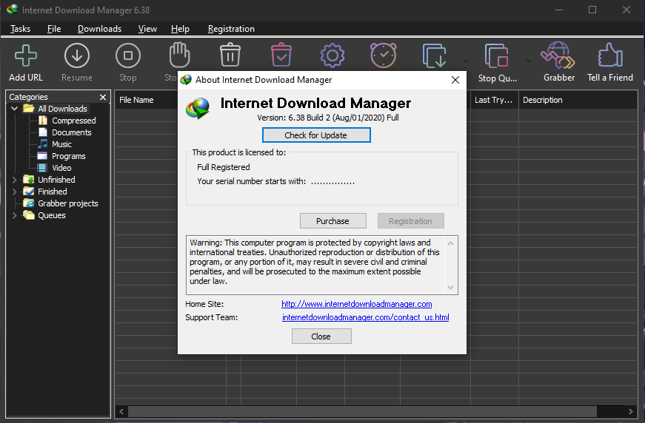Click the Purchase button
This screenshot has height=423, width=645.
332,221
